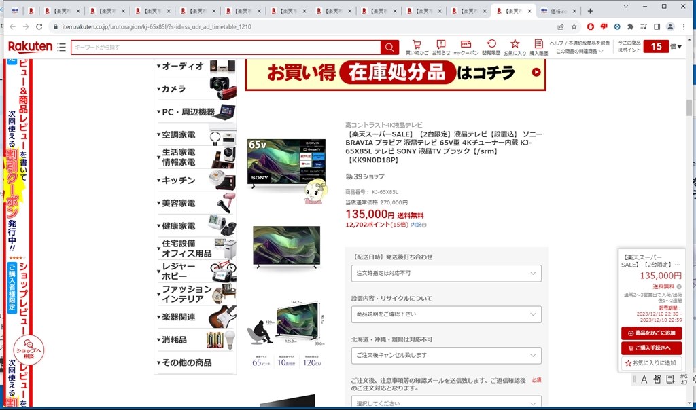This screenshot has width=696, height=410.
Task: Click the browser address bar URL
Action: pyautogui.click(x=157, y=26)
